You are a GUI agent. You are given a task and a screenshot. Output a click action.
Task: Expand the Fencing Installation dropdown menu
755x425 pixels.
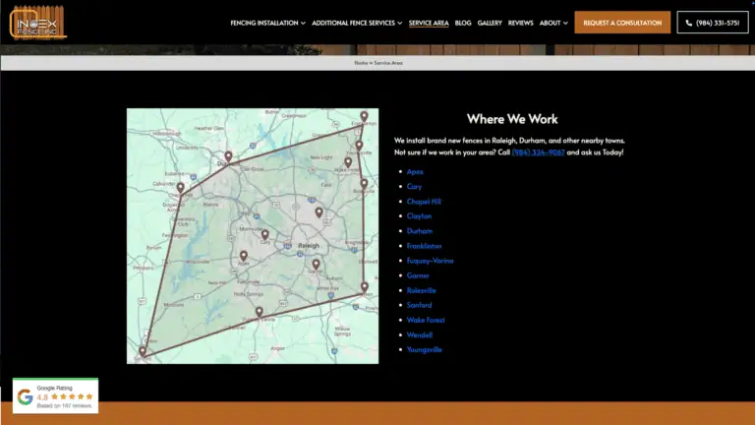tap(267, 23)
